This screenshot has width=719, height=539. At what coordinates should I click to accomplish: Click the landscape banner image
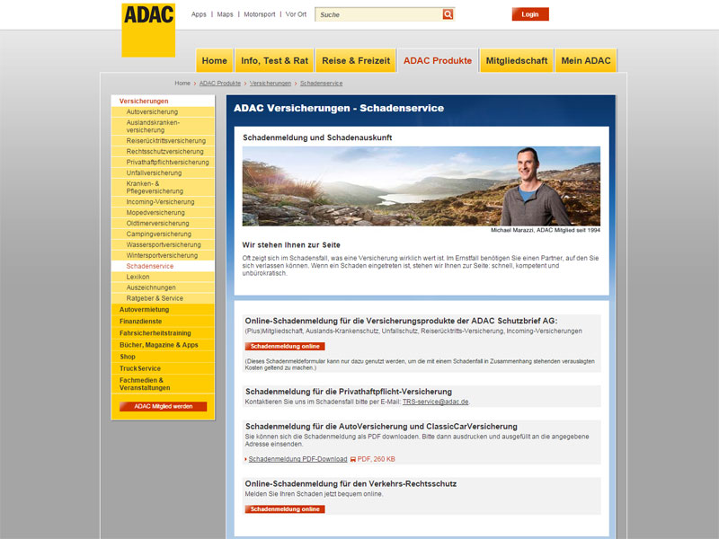(421, 186)
